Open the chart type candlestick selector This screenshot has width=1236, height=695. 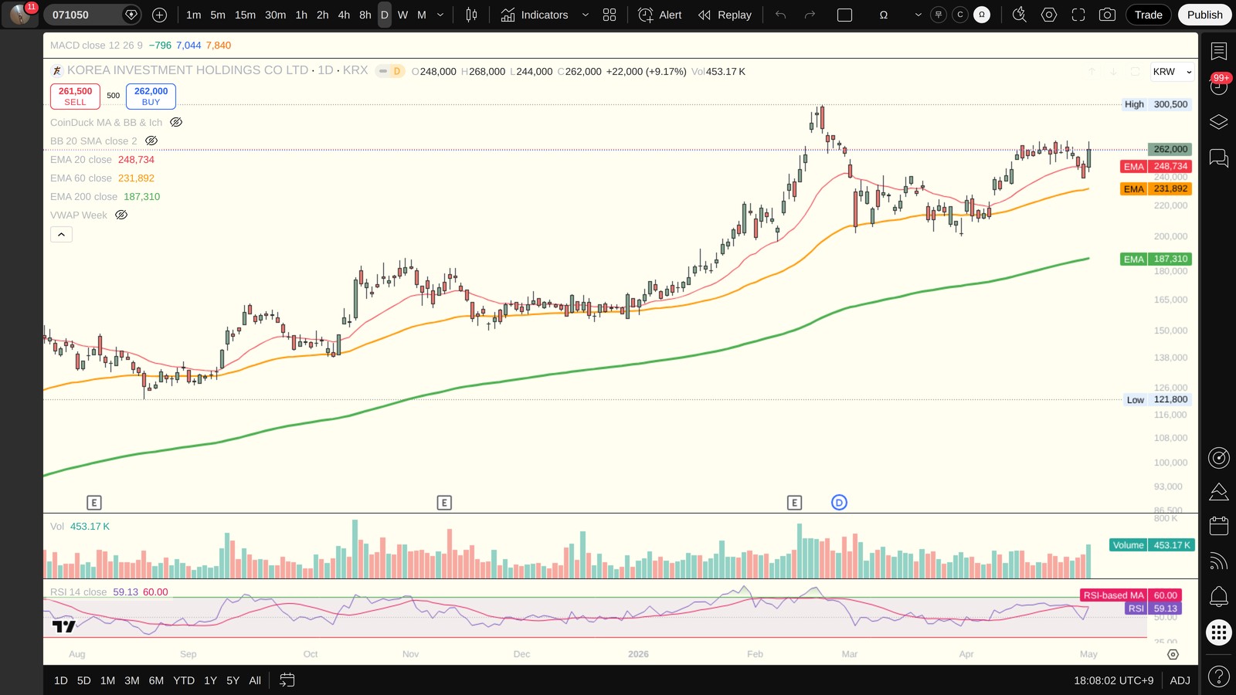[471, 15]
